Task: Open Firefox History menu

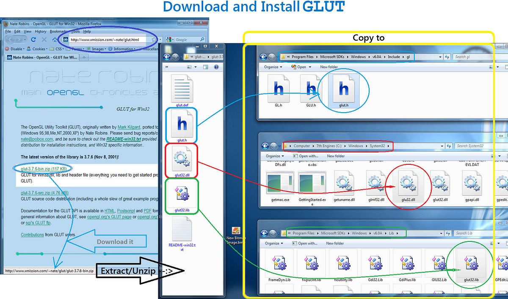Action: pos(41,31)
